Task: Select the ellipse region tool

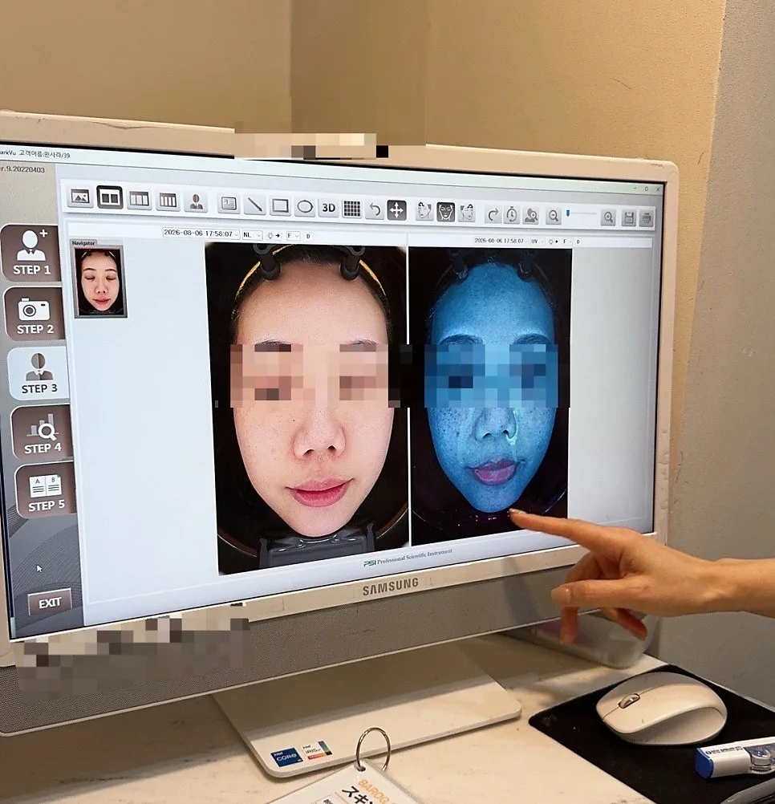Action: tap(305, 208)
